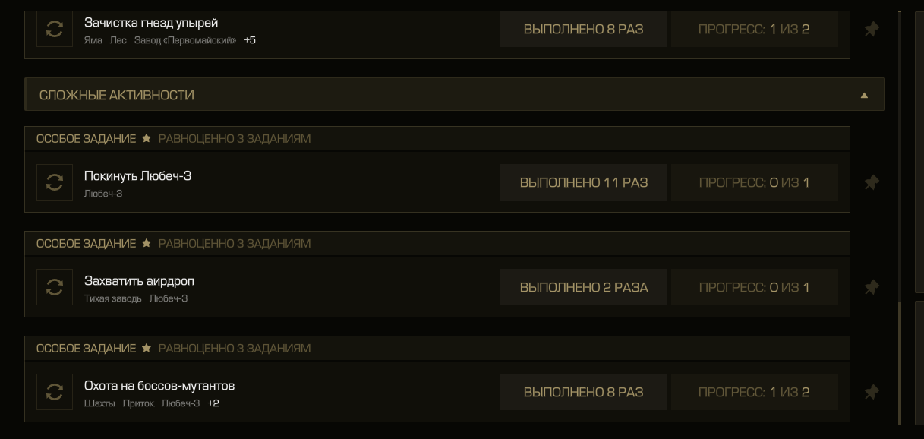924x439 pixels.
Task: Select the Шахты location tag
Action: click(99, 403)
